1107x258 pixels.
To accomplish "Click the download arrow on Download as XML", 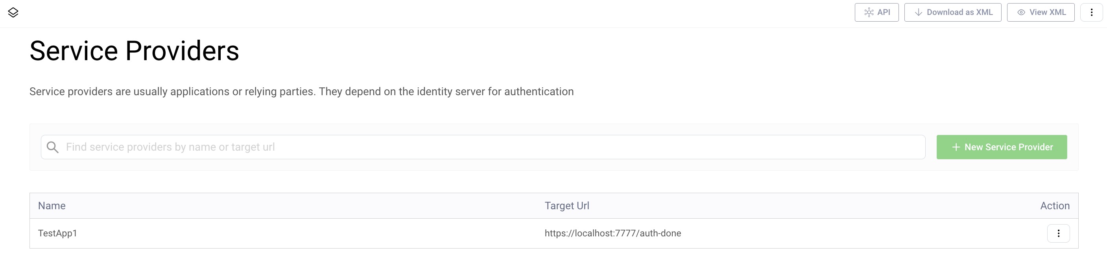I will [x=917, y=12].
